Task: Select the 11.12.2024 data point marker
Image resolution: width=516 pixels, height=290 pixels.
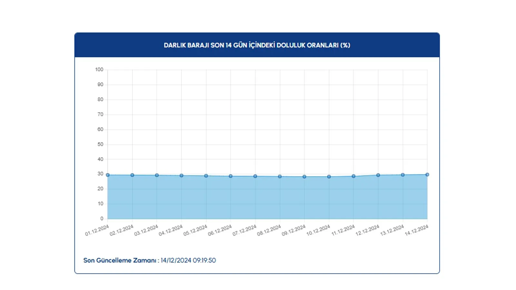Action: [353, 176]
